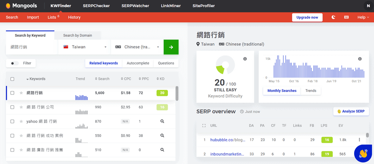Screen dimensions: 374x164
Task: Star the 網 路 行銷 成功 案例 keyword
Action: click(21, 135)
